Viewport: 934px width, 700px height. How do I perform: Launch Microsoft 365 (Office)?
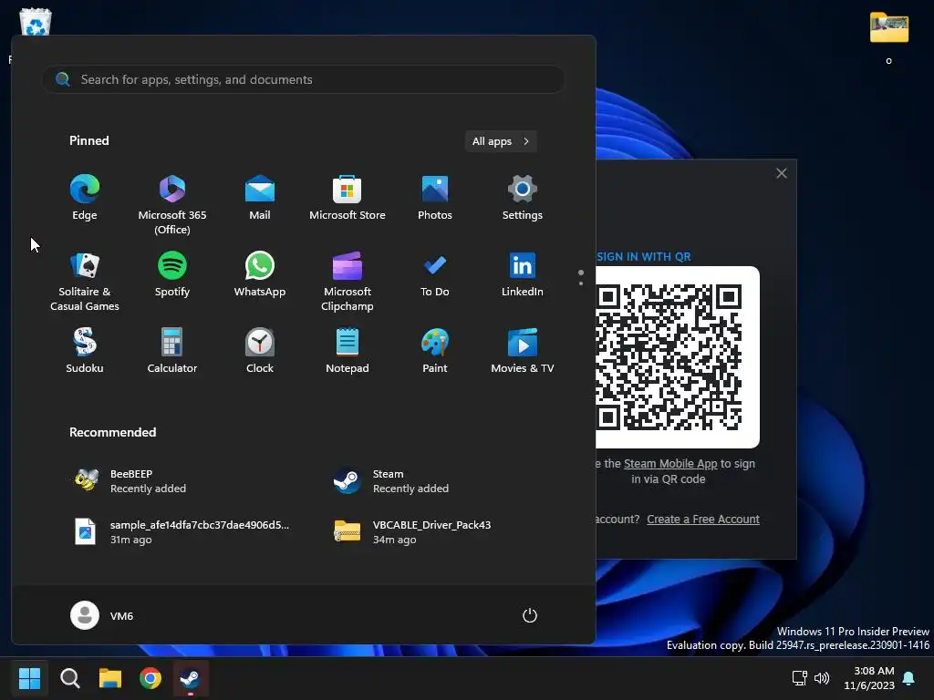click(x=172, y=205)
